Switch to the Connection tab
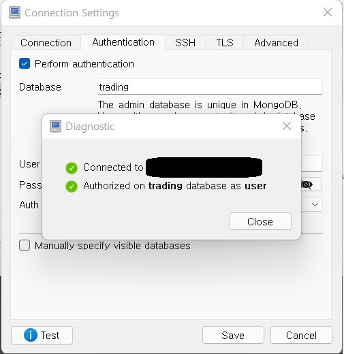Screen dimensions: 344x354 (46, 43)
